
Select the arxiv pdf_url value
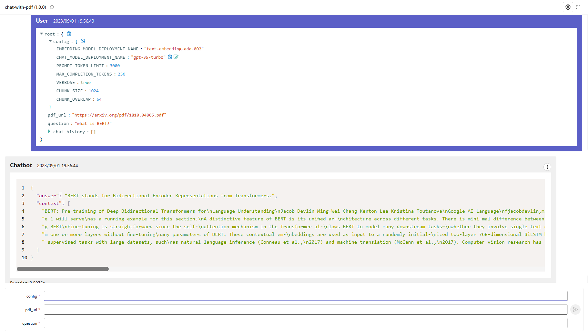(x=119, y=115)
